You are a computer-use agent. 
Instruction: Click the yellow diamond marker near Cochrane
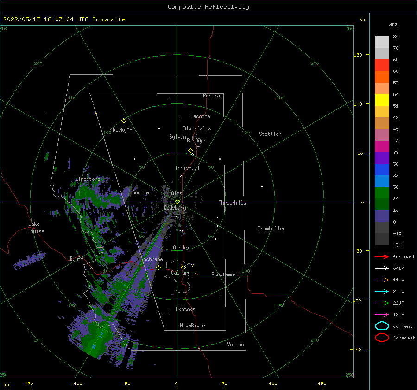point(158,268)
